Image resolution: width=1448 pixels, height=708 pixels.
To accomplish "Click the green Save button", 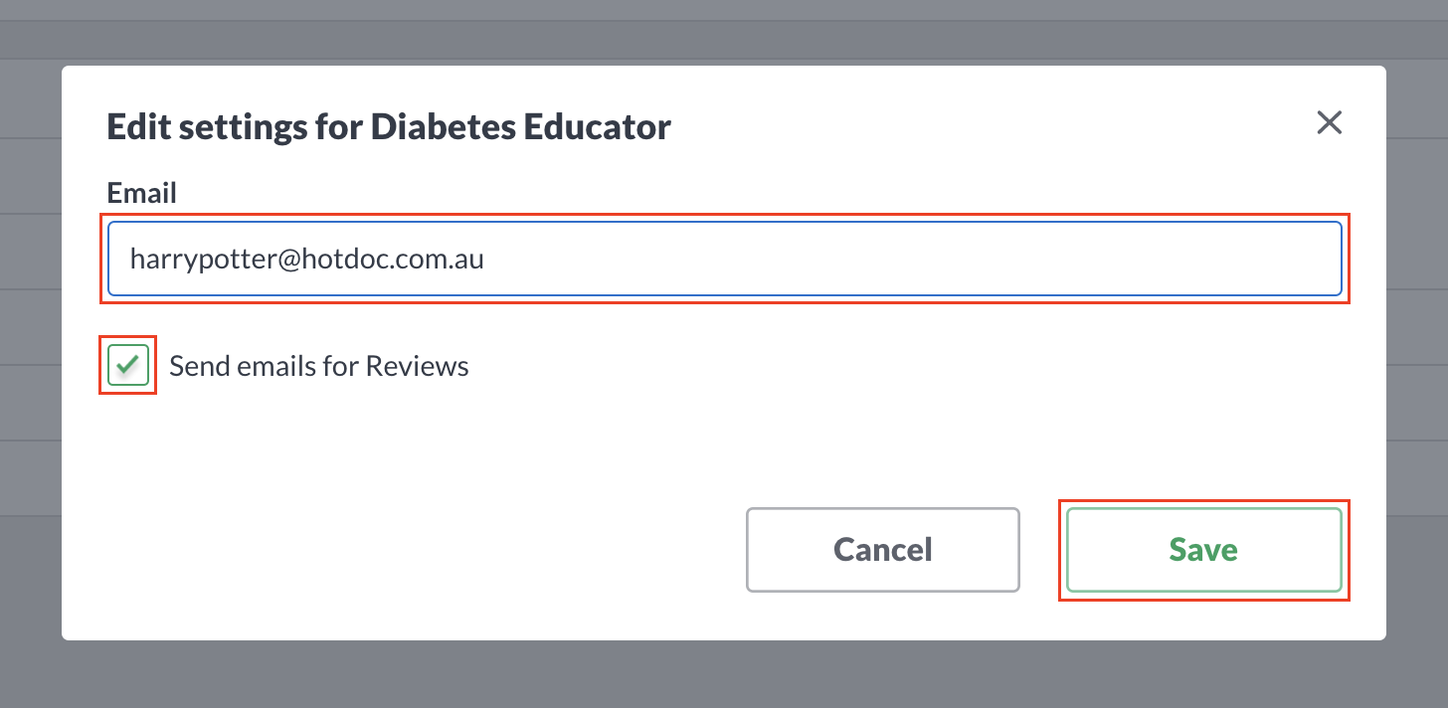I will coord(1204,550).
